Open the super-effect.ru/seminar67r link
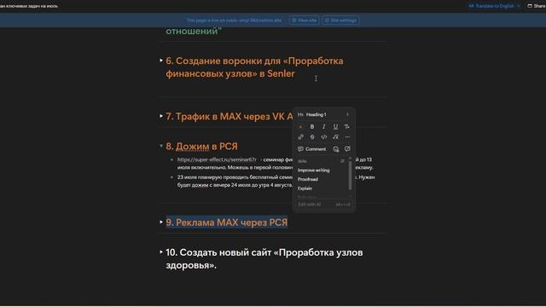 [x=217, y=159]
